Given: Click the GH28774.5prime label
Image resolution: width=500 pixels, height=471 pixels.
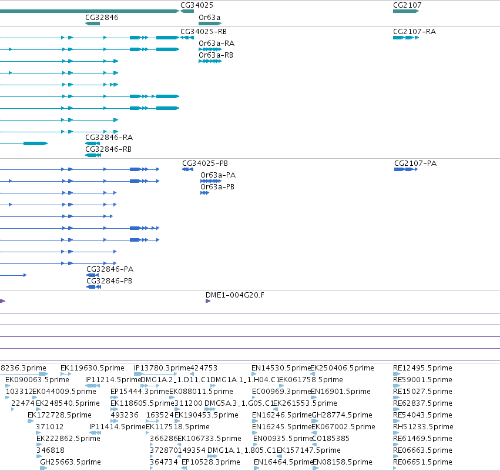Looking at the screenshot, I should tap(342, 415).
